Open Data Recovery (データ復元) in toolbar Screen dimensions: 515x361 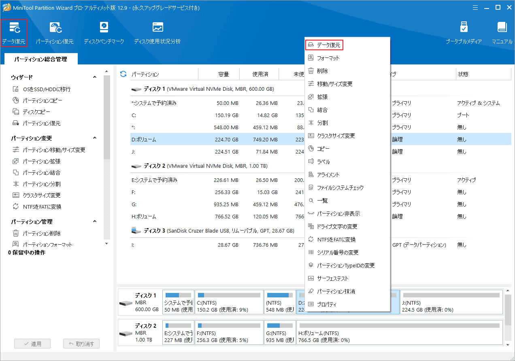(x=14, y=33)
